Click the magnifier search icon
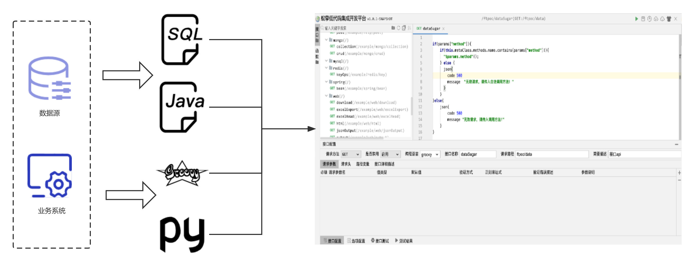695x274 pixels. (x=322, y=28)
